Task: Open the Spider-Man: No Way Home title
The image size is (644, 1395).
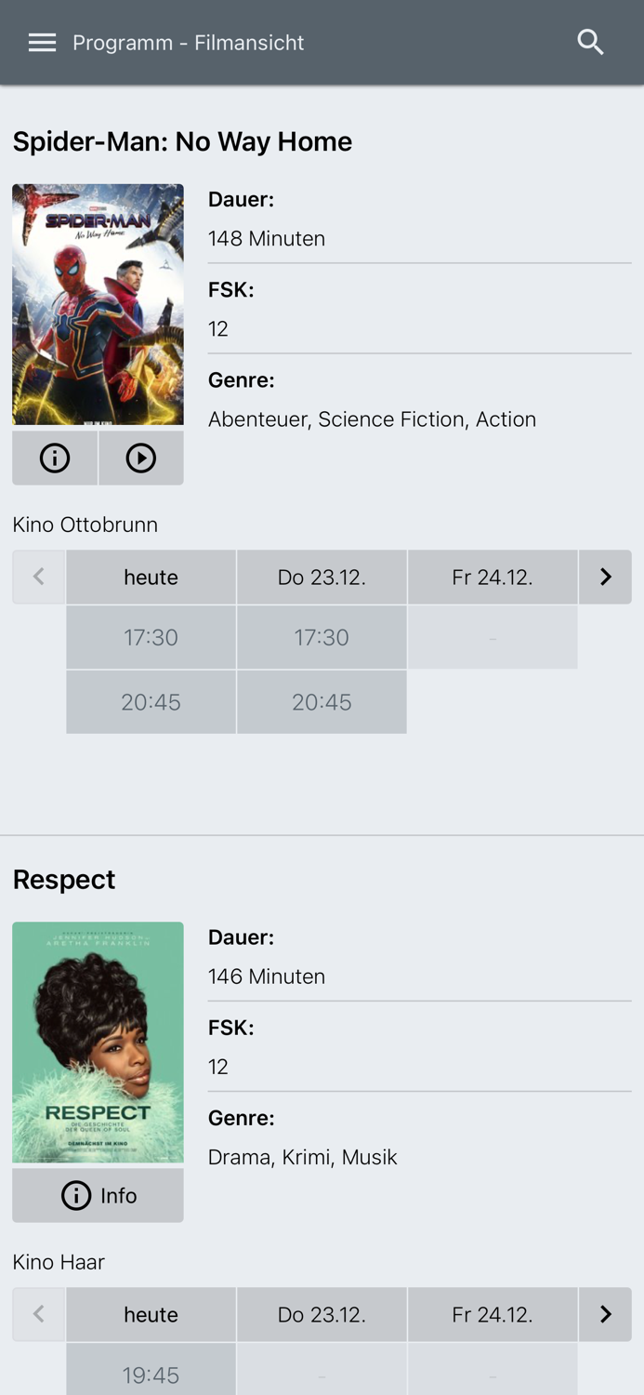Action: click(x=182, y=140)
